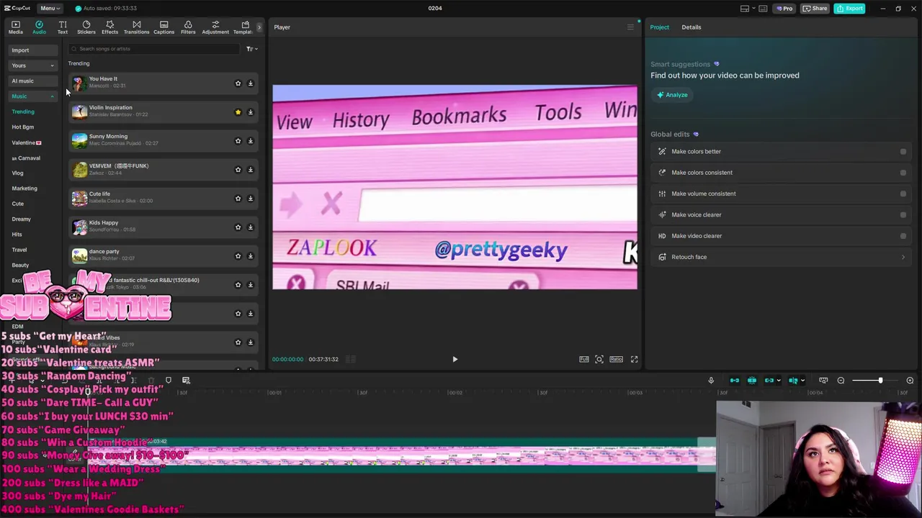Viewport: 922px width, 518px height.
Task: Click the Import button
Action: point(32,50)
